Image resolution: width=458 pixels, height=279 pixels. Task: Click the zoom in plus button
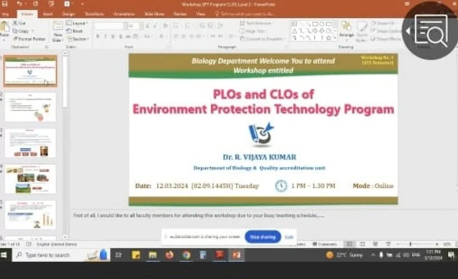pos(437,244)
